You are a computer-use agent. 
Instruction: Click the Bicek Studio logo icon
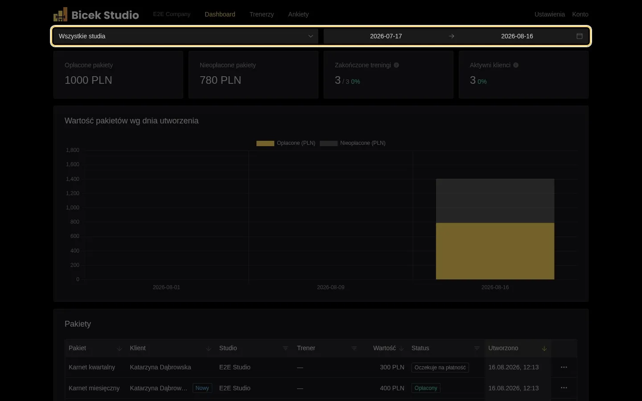pyautogui.click(x=60, y=14)
